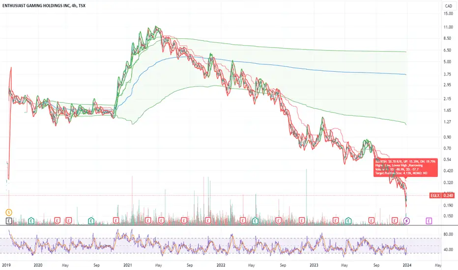Select the red E marker just after May 2020

[69, 221]
